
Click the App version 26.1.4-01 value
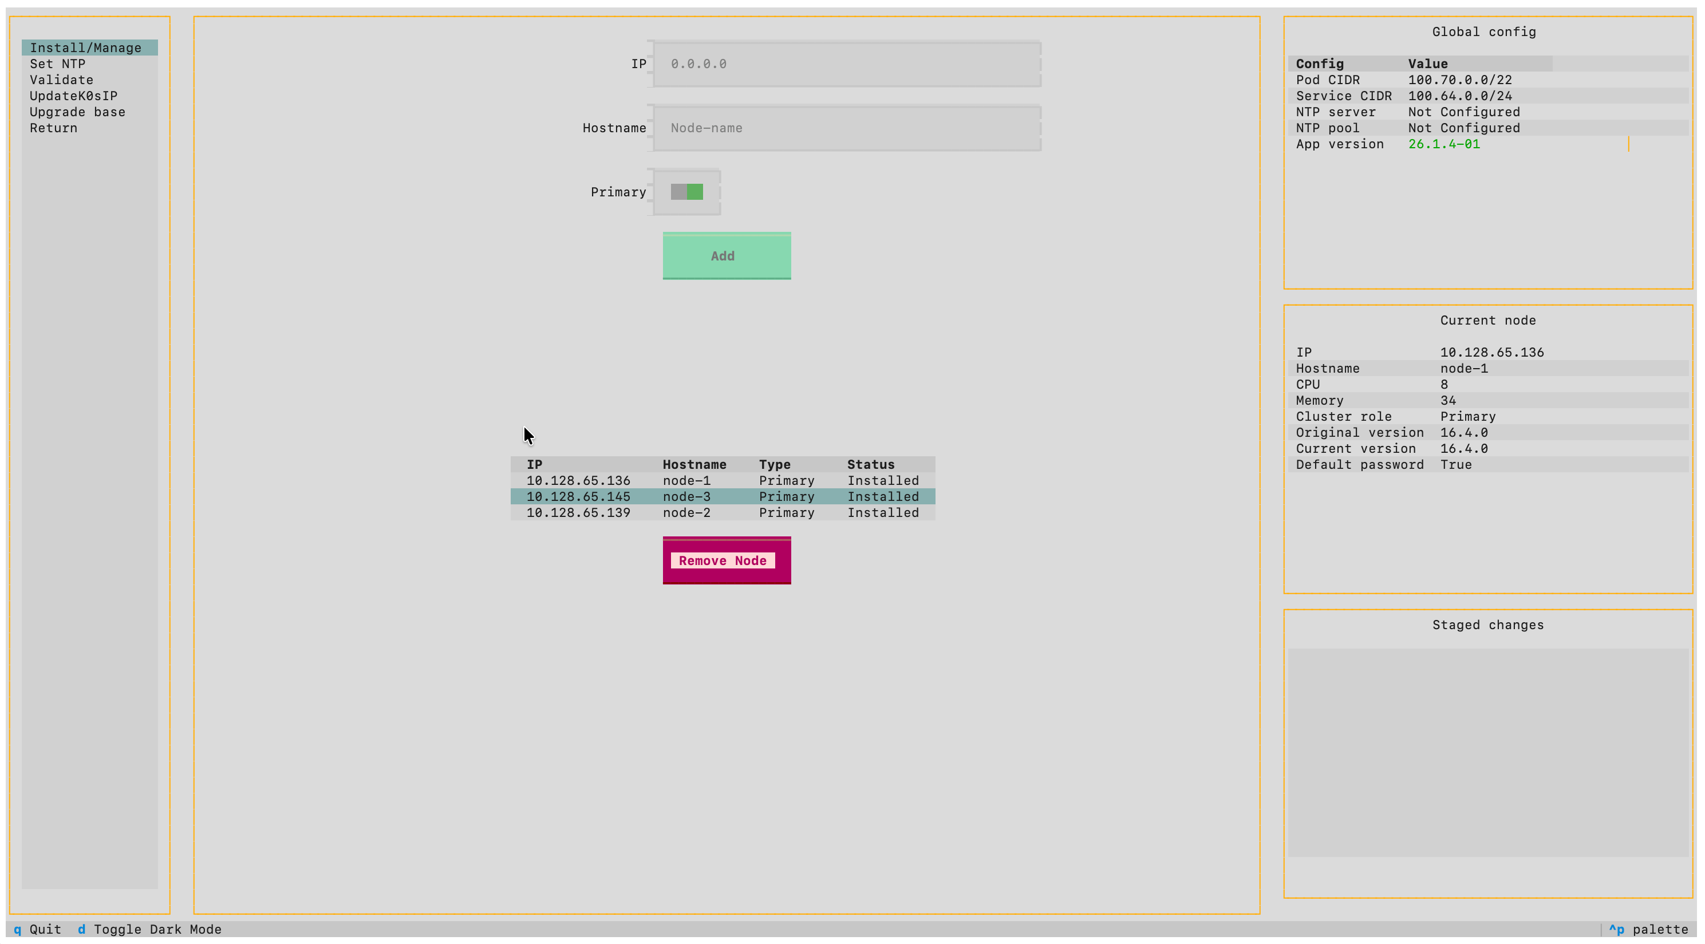1443,144
